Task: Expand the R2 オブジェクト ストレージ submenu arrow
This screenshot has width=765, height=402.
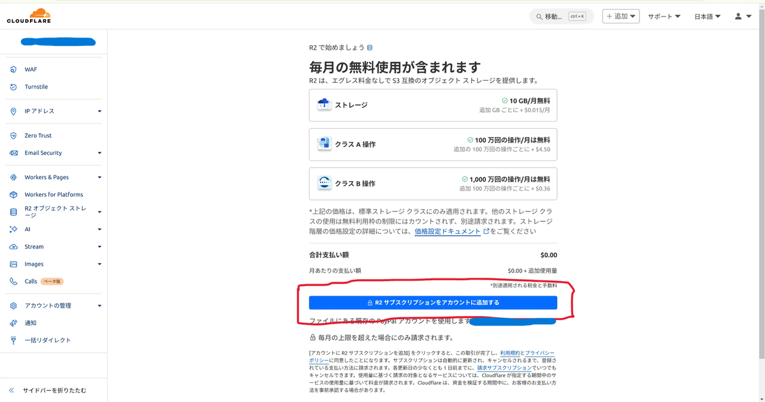Action: 99,212
